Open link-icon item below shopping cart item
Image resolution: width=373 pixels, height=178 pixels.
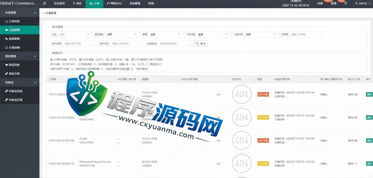[x=20, y=74]
